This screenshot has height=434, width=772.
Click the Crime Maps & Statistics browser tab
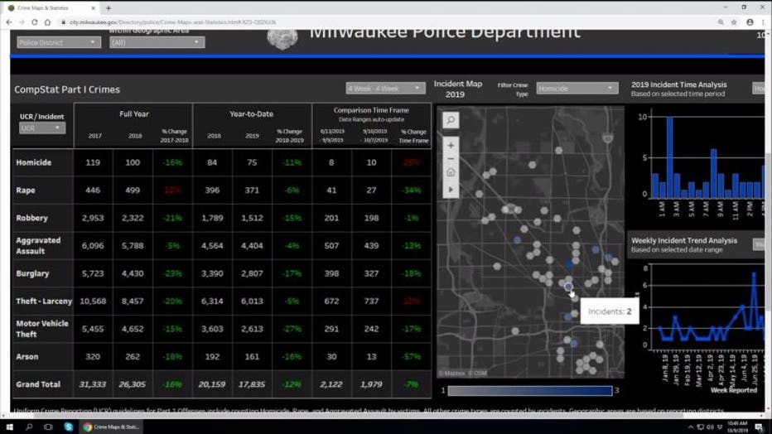pyautogui.click(x=51, y=8)
